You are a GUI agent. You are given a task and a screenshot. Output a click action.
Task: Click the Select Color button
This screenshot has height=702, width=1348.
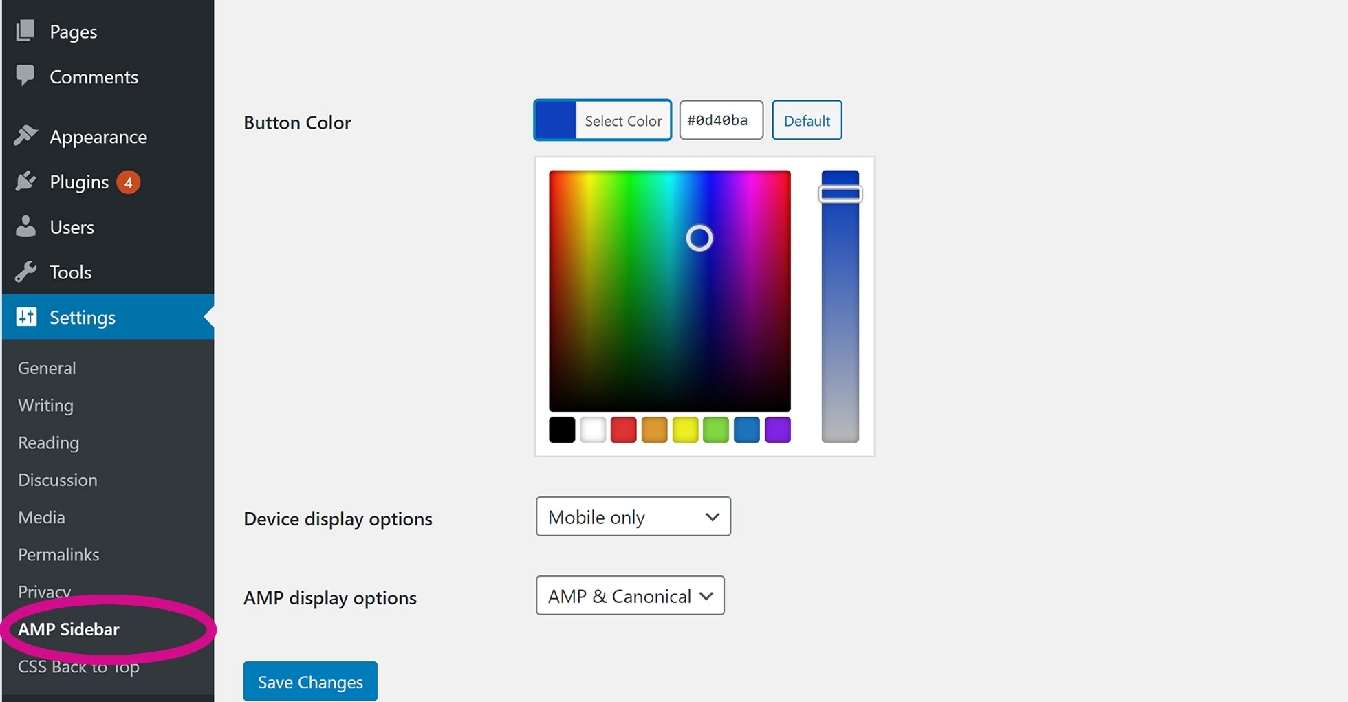[602, 120]
